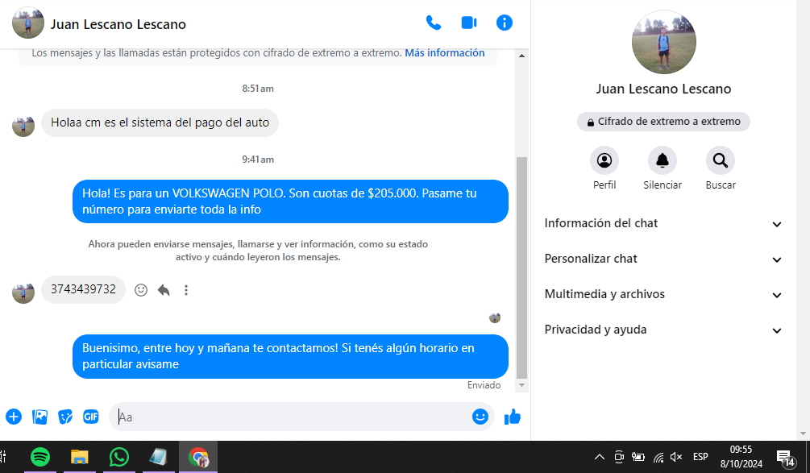810x473 pixels.
Task: Open Perfil in the side panel
Action: (x=604, y=160)
